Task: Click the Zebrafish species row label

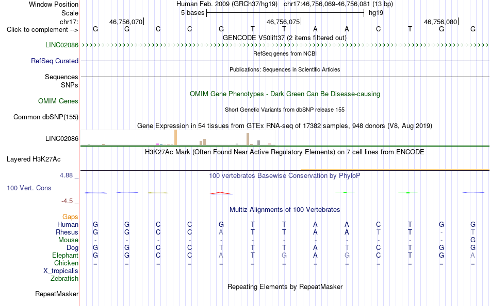Action: [x=64, y=278]
